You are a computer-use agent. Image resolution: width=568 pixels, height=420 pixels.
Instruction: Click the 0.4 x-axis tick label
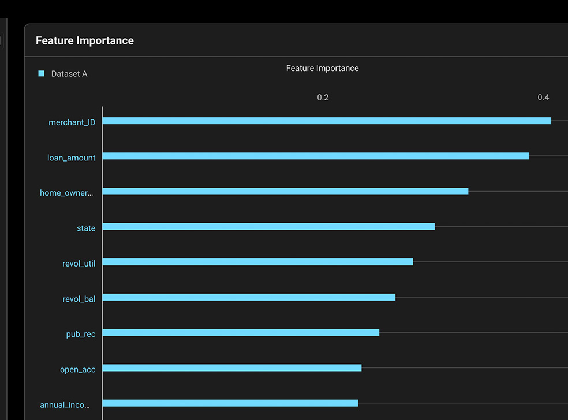coord(543,97)
